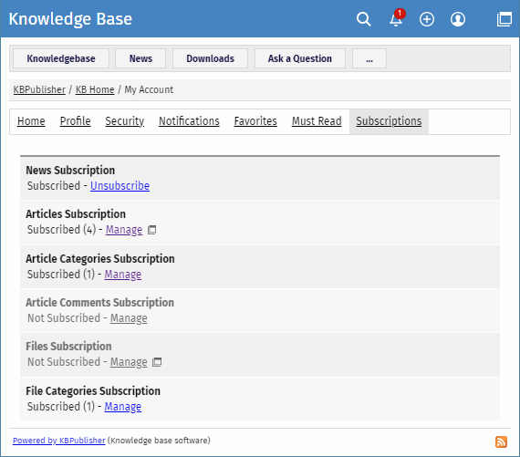
Task: Open the notifications bell icon
Action: point(397,18)
